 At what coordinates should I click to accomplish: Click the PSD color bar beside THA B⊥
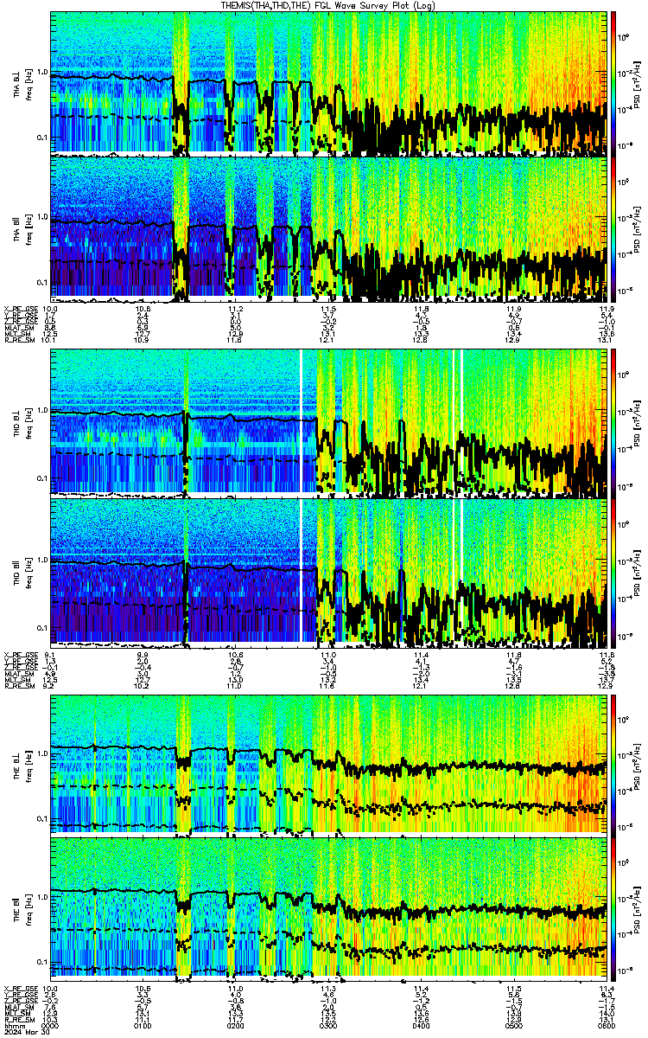(x=613, y=83)
